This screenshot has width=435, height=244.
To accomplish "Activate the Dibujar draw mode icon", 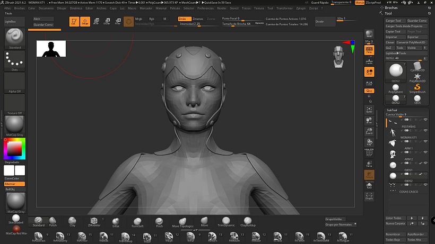I will click(84, 22).
